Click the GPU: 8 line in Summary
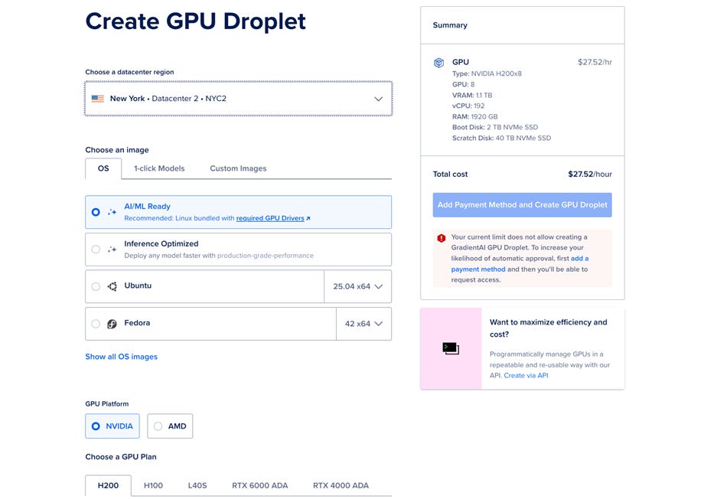The width and height of the screenshot is (717, 499). (463, 84)
